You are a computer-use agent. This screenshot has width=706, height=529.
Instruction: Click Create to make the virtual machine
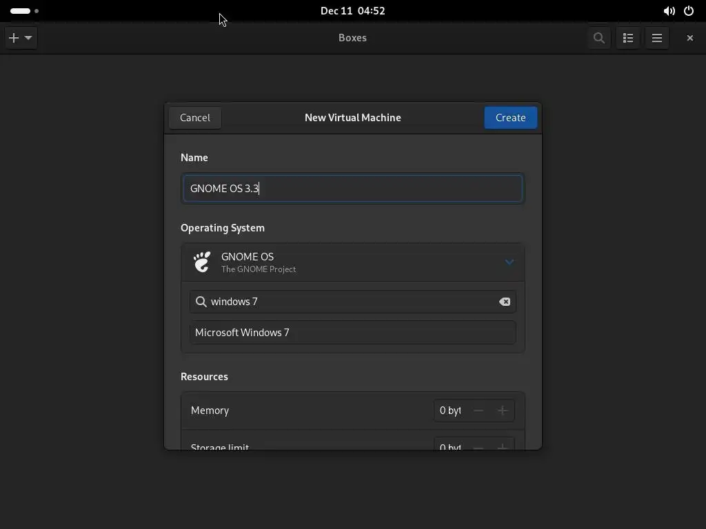point(511,117)
